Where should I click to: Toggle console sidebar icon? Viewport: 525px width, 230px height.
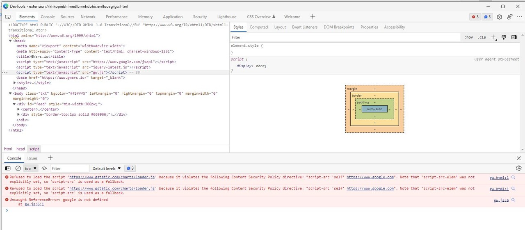point(8,169)
